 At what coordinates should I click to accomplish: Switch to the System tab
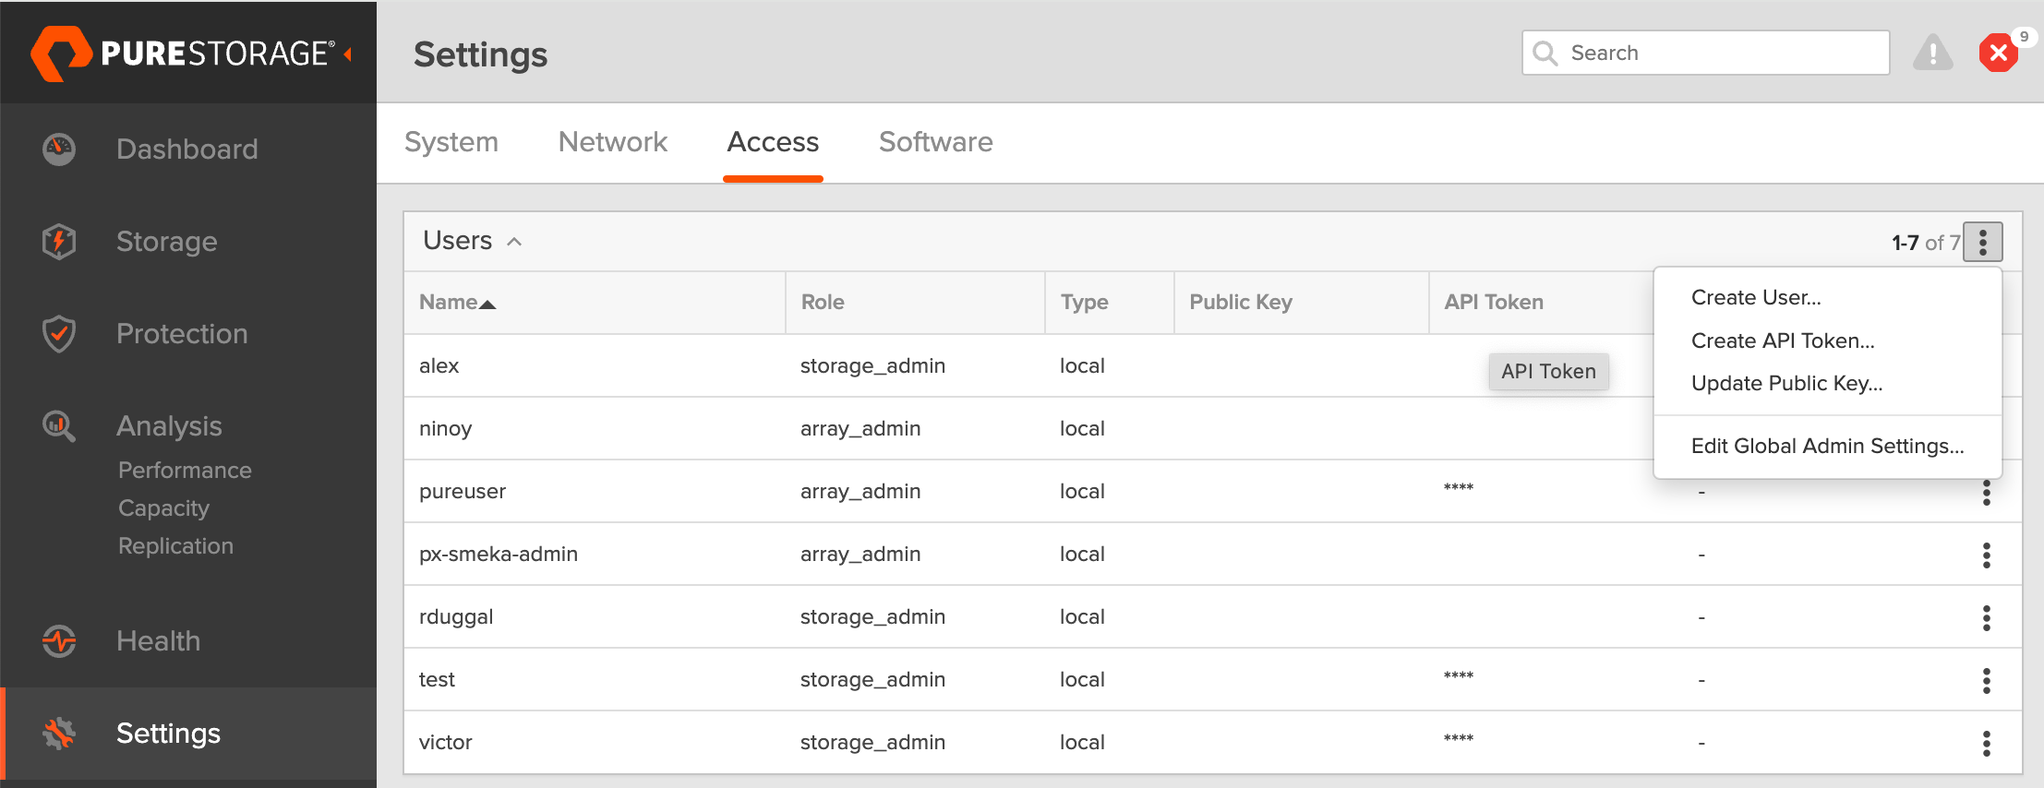pos(451,142)
